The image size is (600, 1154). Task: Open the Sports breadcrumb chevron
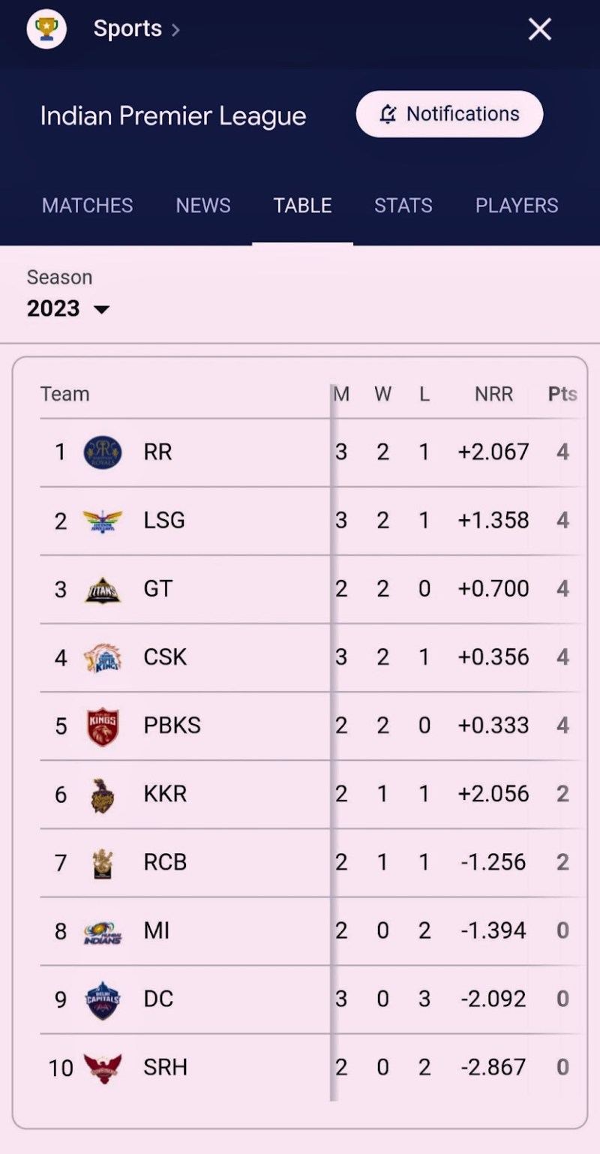click(x=175, y=30)
